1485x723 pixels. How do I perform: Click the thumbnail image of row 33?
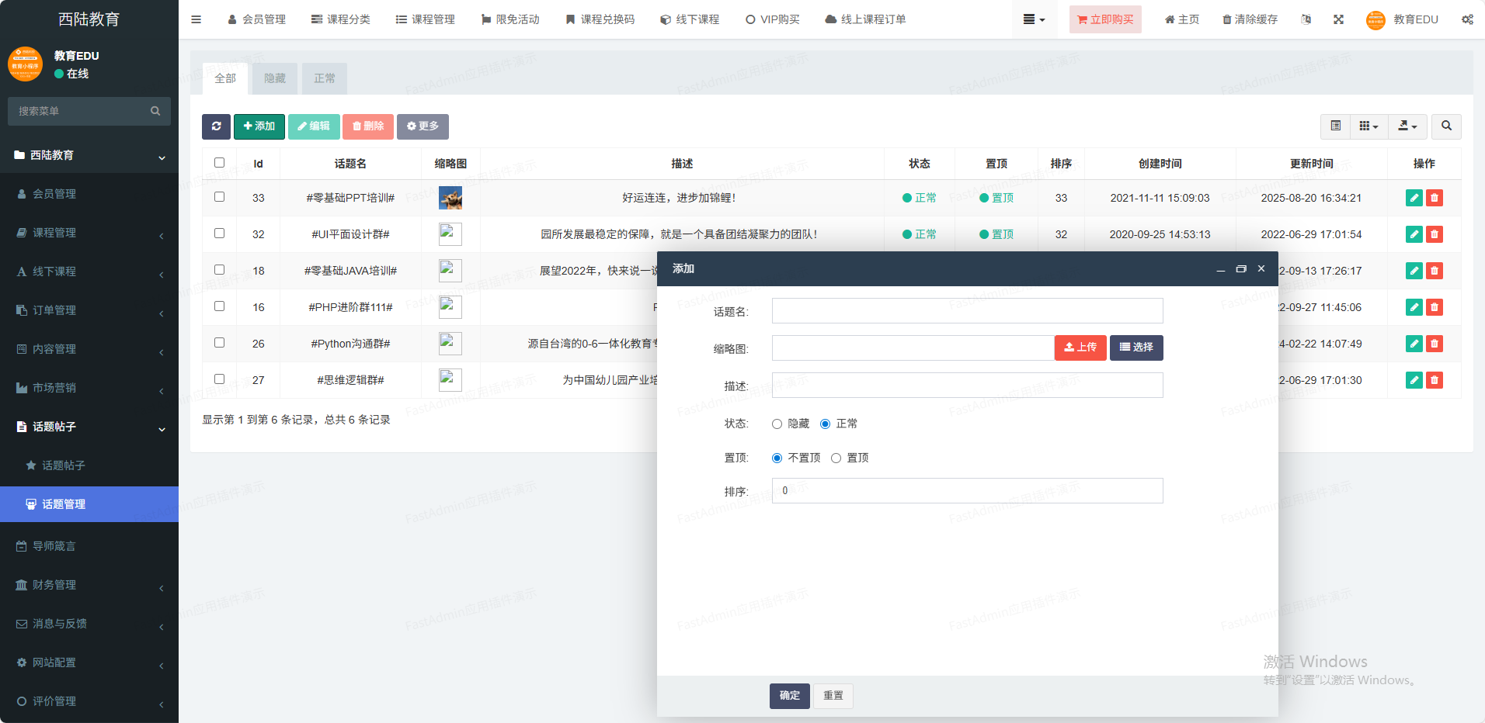tap(450, 198)
